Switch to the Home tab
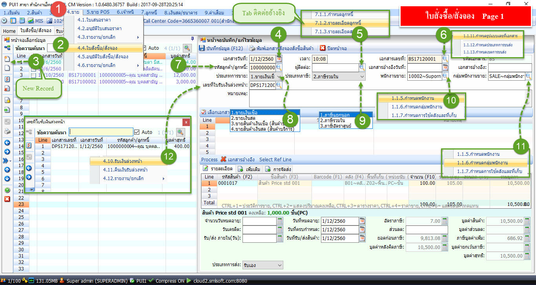The width and height of the screenshot is (536, 285). tap(9, 31)
